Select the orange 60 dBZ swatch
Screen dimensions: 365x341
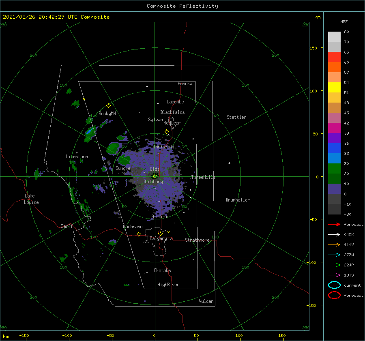pyautogui.click(x=334, y=67)
